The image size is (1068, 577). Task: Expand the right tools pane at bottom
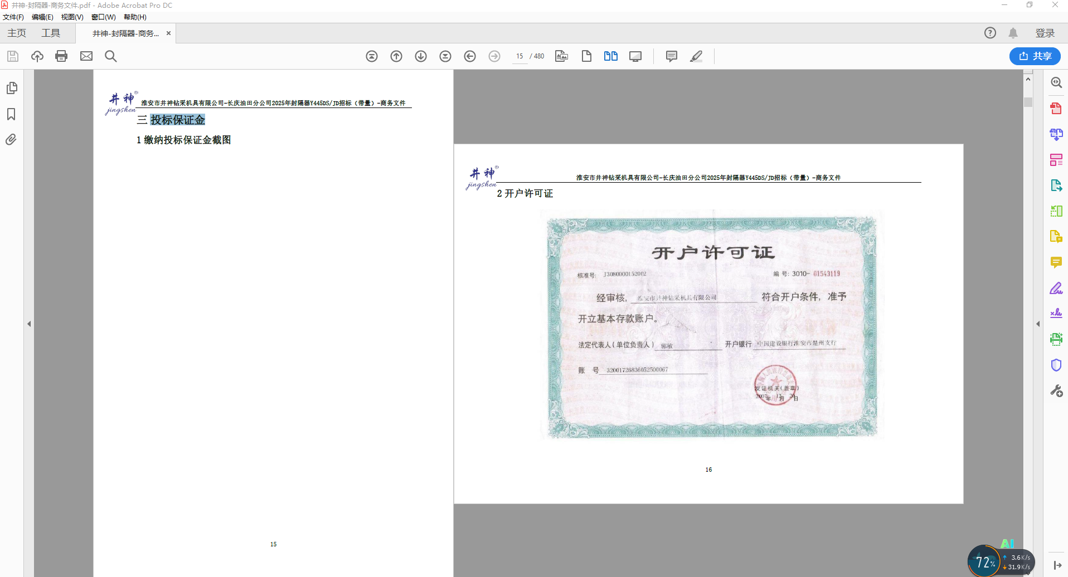(x=1057, y=565)
